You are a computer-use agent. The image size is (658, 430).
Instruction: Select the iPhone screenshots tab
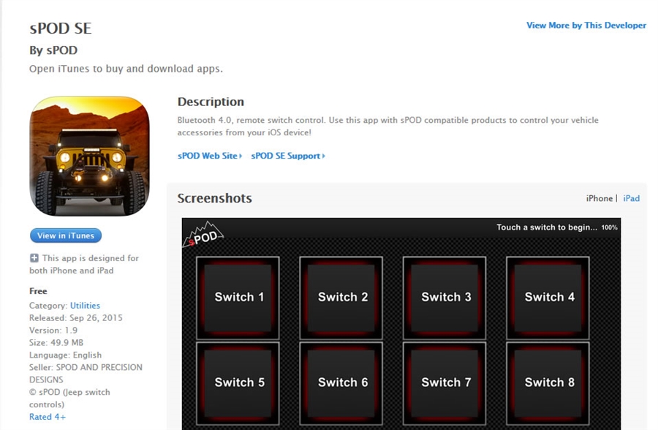(x=600, y=198)
